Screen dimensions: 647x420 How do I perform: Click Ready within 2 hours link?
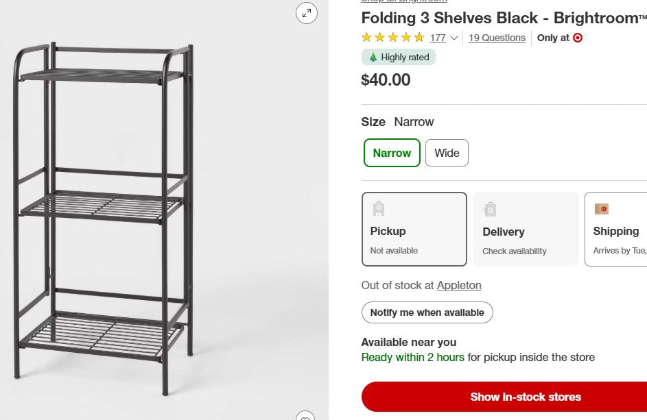click(x=412, y=357)
